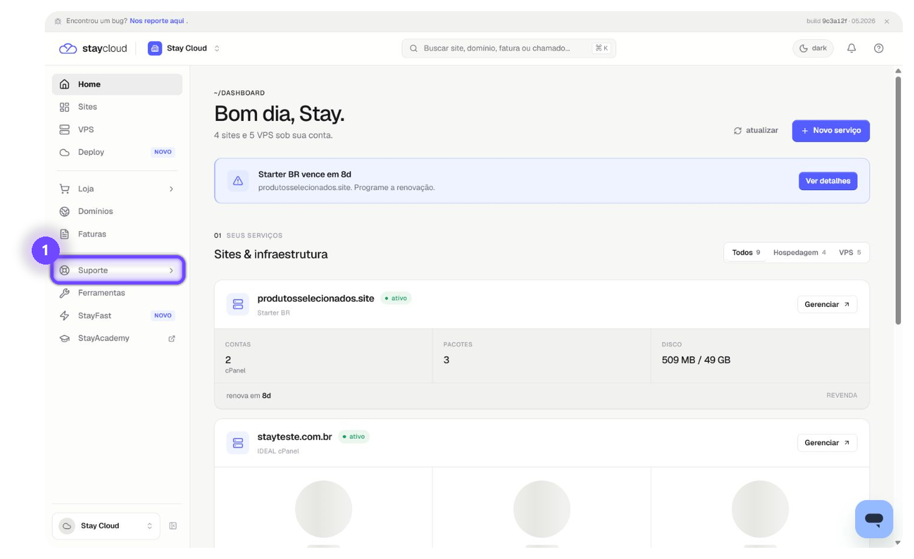Click the Sites grid icon

[x=65, y=107]
